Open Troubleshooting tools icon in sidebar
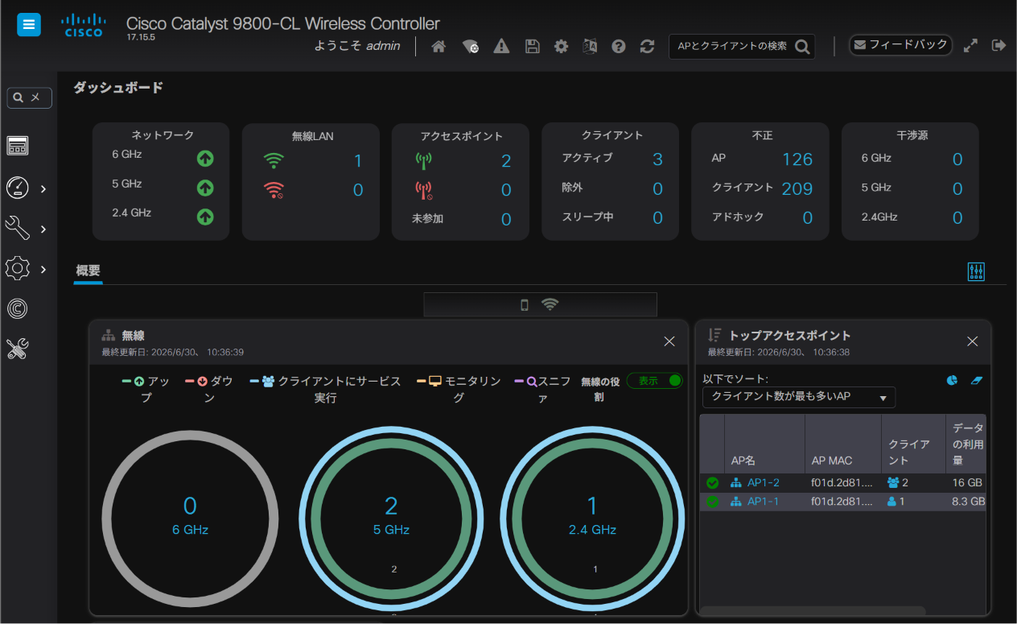This screenshot has width=1017, height=624. [x=18, y=348]
